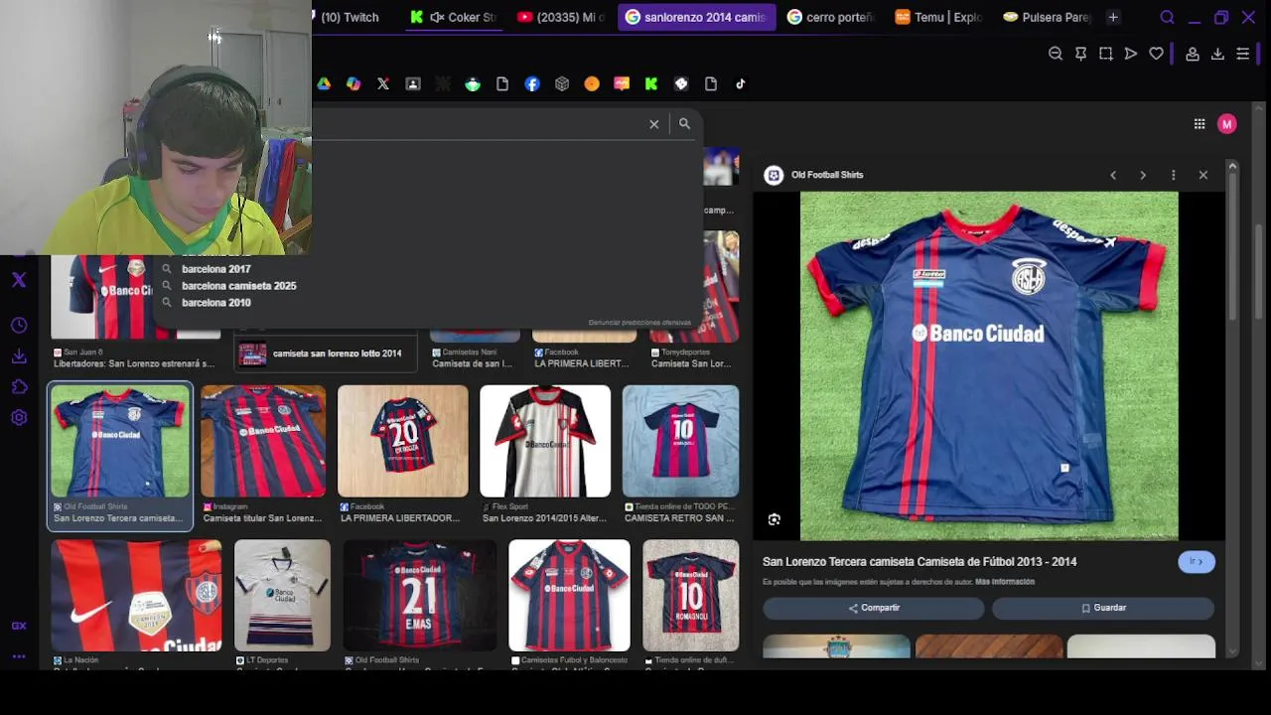Open the number 20 shirt Facebook thumbnail
The height and width of the screenshot is (715, 1271).
coord(403,441)
